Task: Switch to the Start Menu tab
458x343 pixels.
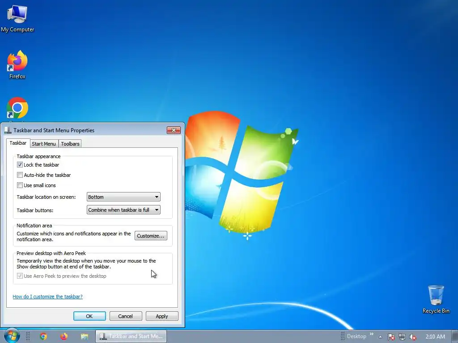Action: tap(44, 144)
